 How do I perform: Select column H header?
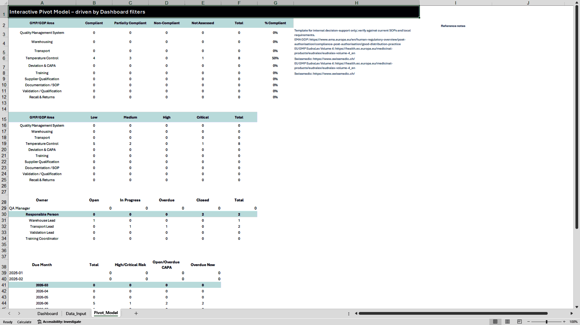[356, 3]
